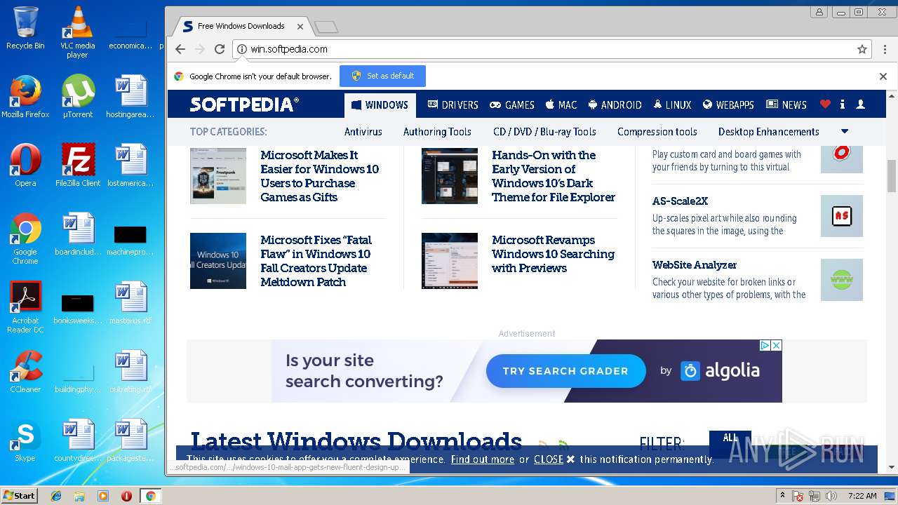The width and height of the screenshot is (898, 505).
Task: Dismiss the default browser infobar
Action: [x=883, y=76]
